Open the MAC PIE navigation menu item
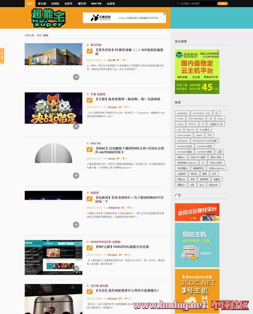This screenshot has height=314, width=253. 96,3
